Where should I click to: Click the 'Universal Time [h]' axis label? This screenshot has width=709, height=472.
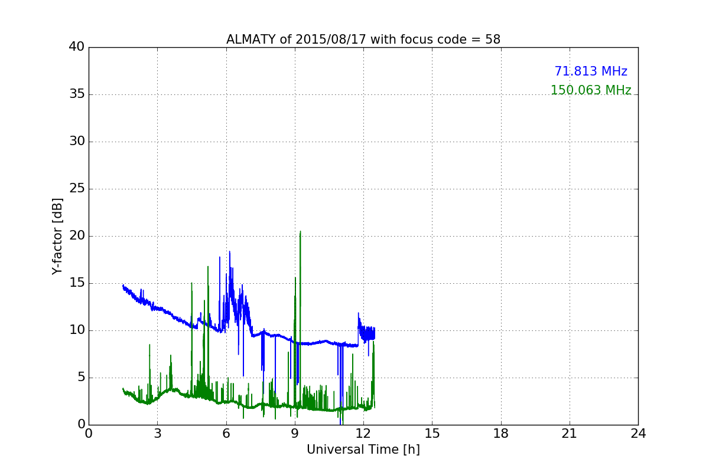pyautogui.click(x=363, y=450)
